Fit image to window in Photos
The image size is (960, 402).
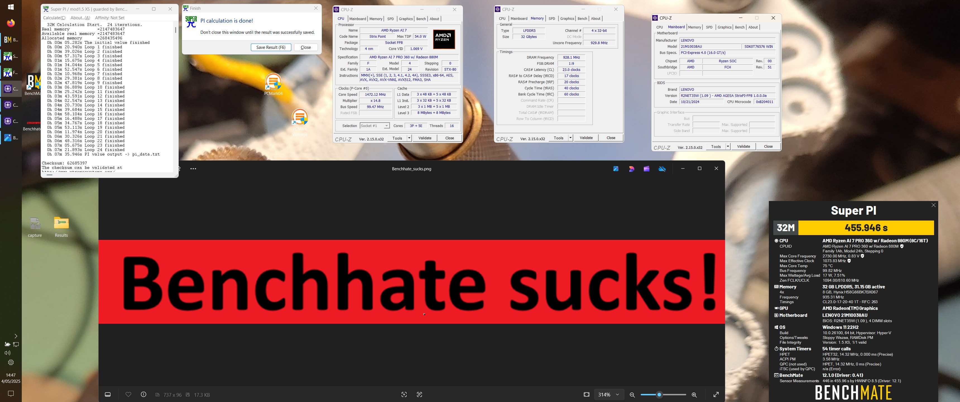point(586,394)
